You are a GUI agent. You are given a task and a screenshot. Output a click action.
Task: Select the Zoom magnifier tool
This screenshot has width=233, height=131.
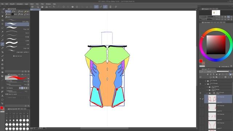3,12
